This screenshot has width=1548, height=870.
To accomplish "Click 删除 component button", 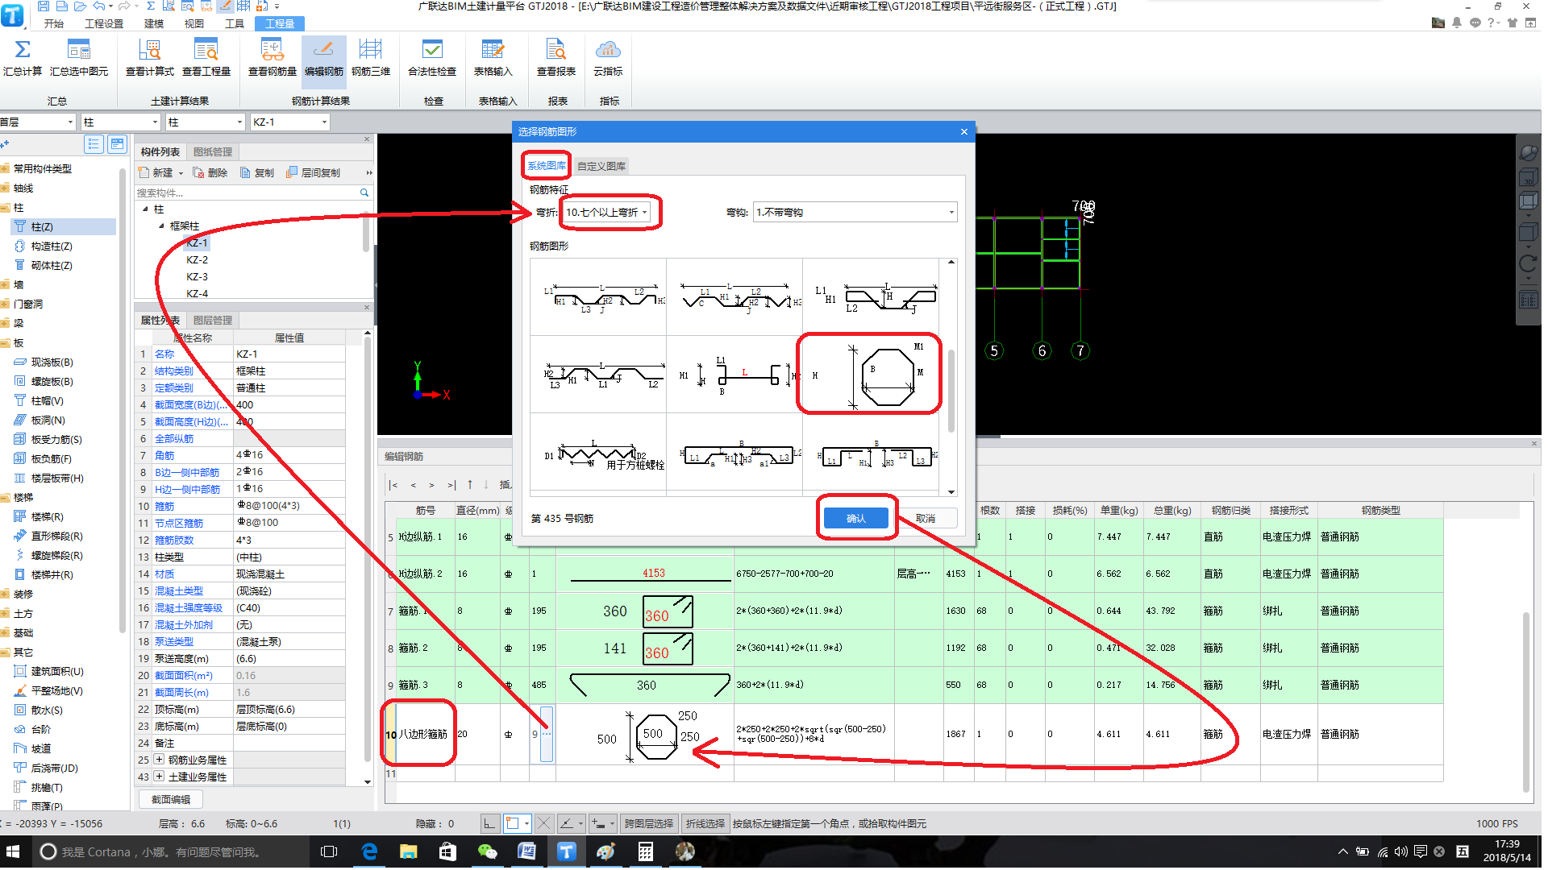I will coord(211,172).
